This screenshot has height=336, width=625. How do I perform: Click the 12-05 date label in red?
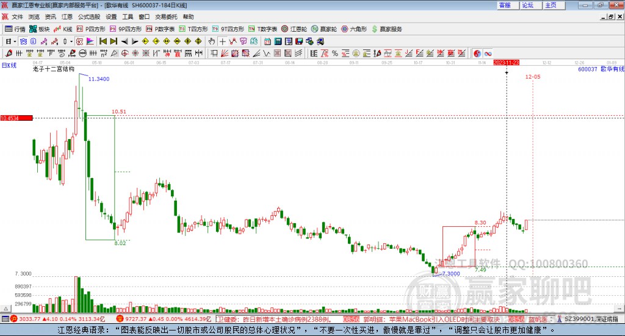tap(533, 77)
